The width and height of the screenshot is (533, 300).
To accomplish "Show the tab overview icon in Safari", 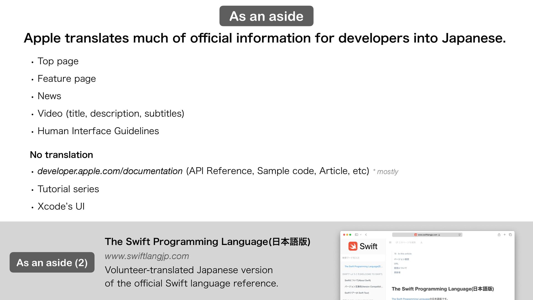I will pyautogui.click(x=510, y=235).
